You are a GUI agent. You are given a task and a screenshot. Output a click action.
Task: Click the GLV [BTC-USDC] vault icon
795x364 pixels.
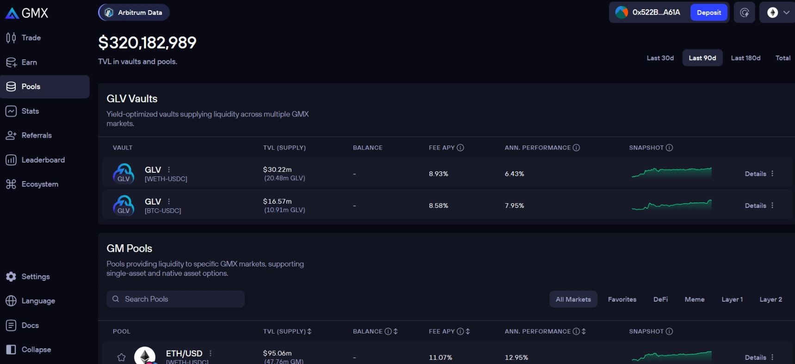[123, 206]
